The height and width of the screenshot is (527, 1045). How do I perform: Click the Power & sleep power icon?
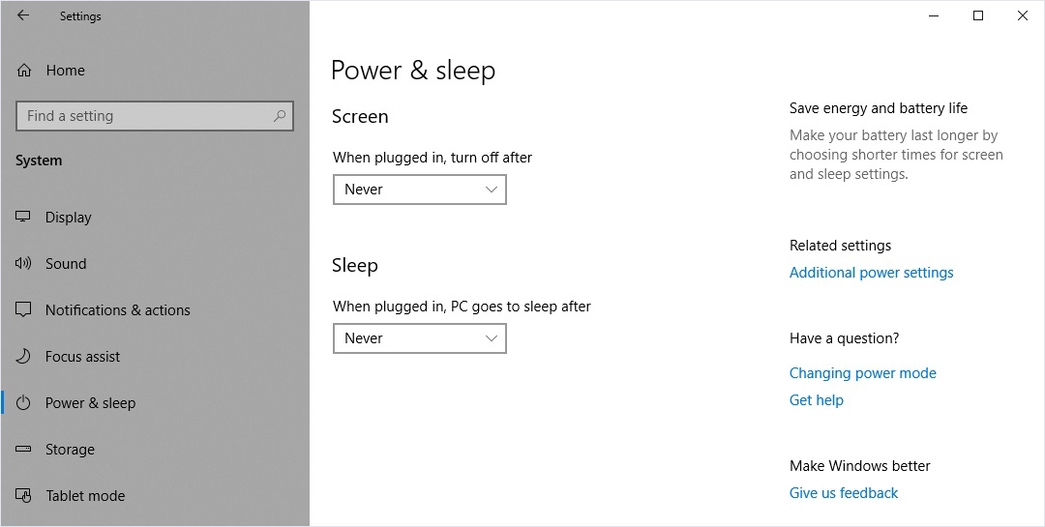[23, 402]
